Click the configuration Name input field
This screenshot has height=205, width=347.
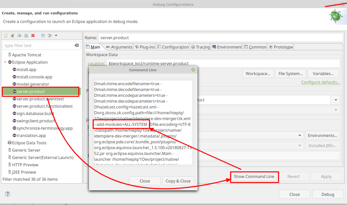[x=219, y=38]
